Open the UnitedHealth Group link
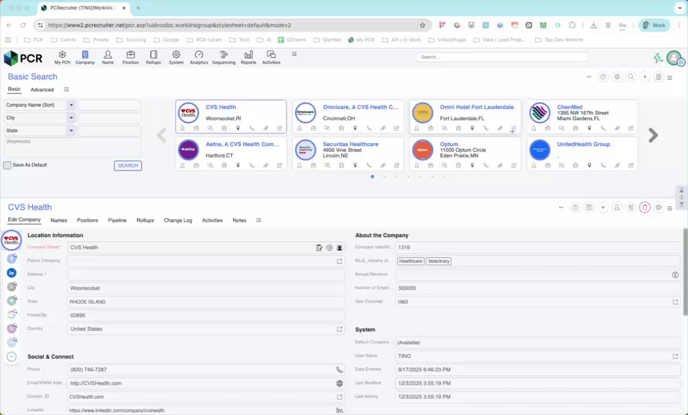Image resolution: width=688 pixels, height=415 pixels. click(583, 144)
